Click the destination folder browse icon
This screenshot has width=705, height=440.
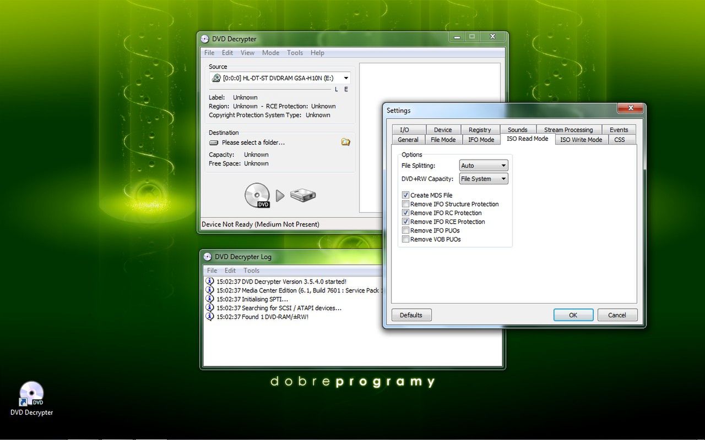(x=345, y=142)
